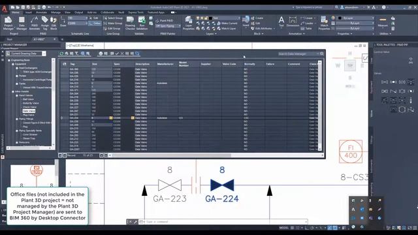Click the ByLayer color swatch in Properties
This screenshot has height=235, width=418.
[x=340, y=18]
